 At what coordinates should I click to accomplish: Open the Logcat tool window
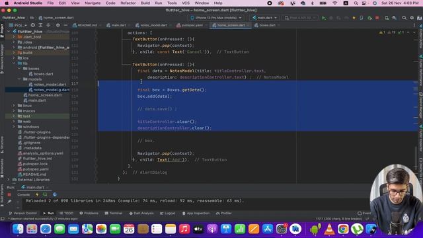[167, 213]
